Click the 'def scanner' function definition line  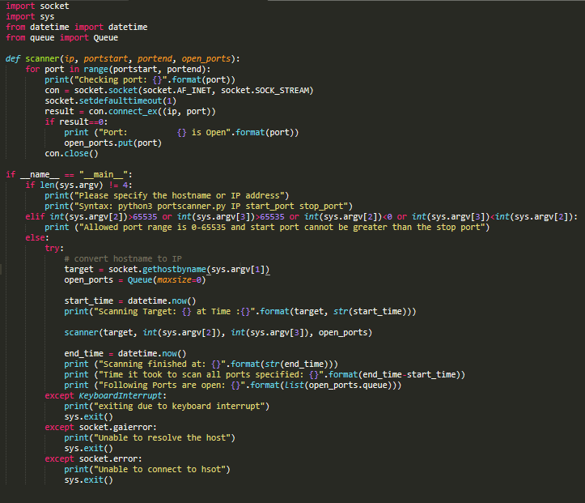click(123, 58)
